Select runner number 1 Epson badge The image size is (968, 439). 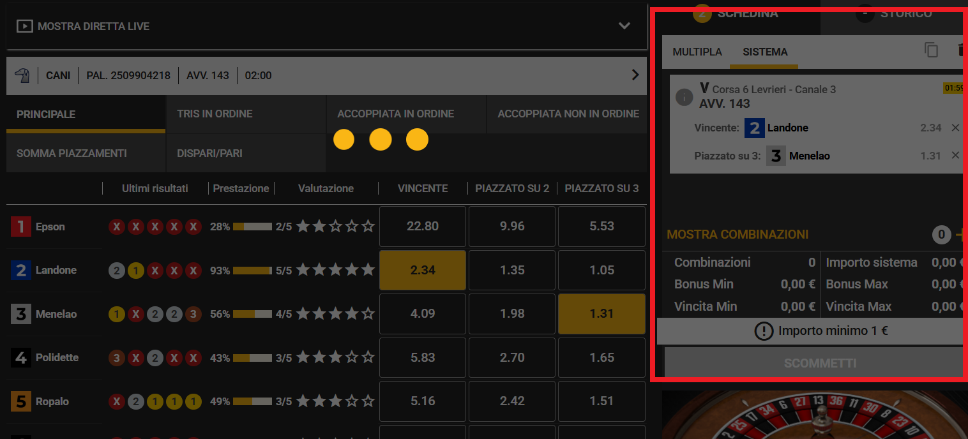click(x=20, y=227)
